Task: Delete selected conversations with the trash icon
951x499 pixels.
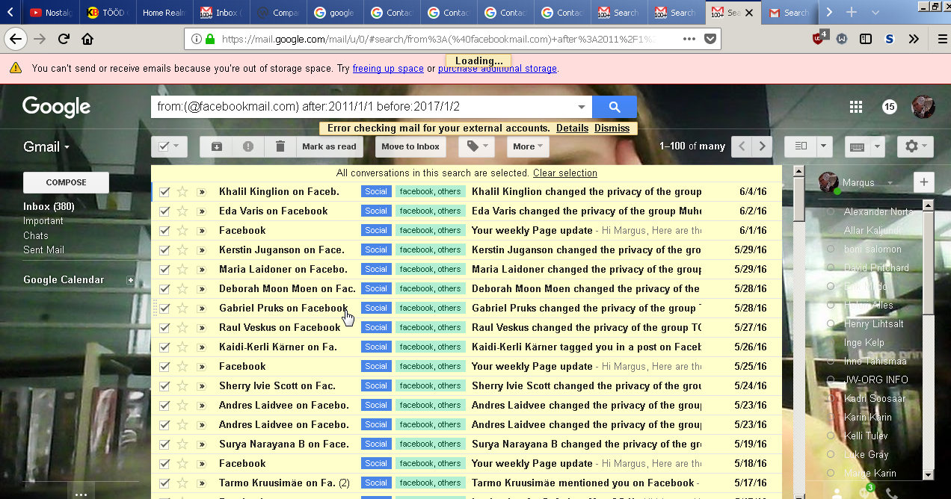Action: [x=280, y=146]
